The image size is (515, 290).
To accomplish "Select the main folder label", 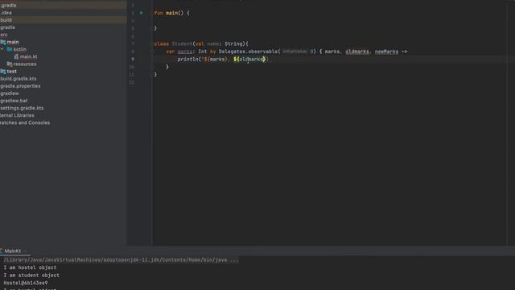I will (13, 42).
